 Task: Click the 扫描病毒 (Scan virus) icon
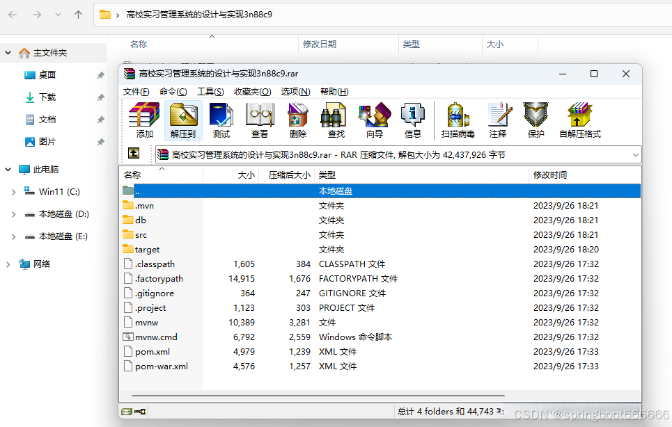click(458, 120)
